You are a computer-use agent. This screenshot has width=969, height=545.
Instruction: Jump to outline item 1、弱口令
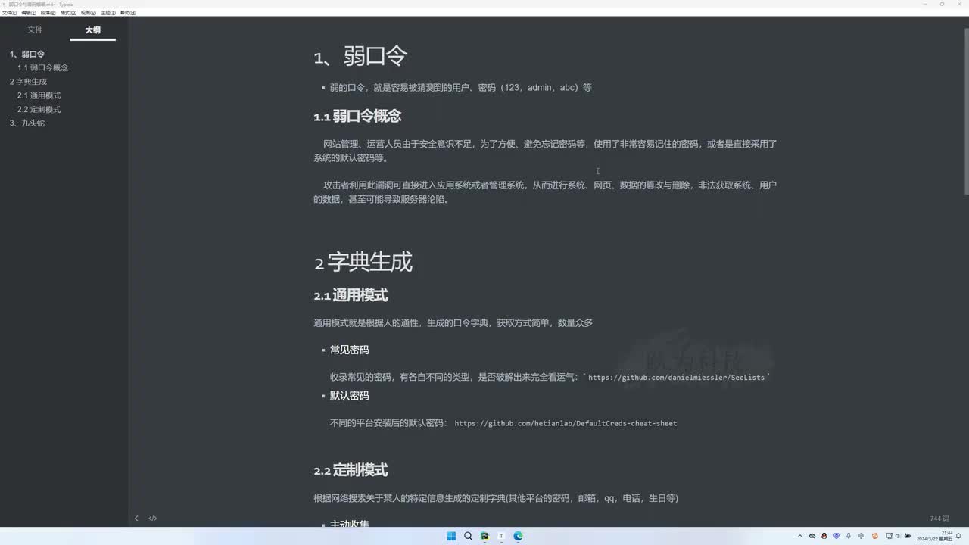pyautogui.click(x=27, y=54)
